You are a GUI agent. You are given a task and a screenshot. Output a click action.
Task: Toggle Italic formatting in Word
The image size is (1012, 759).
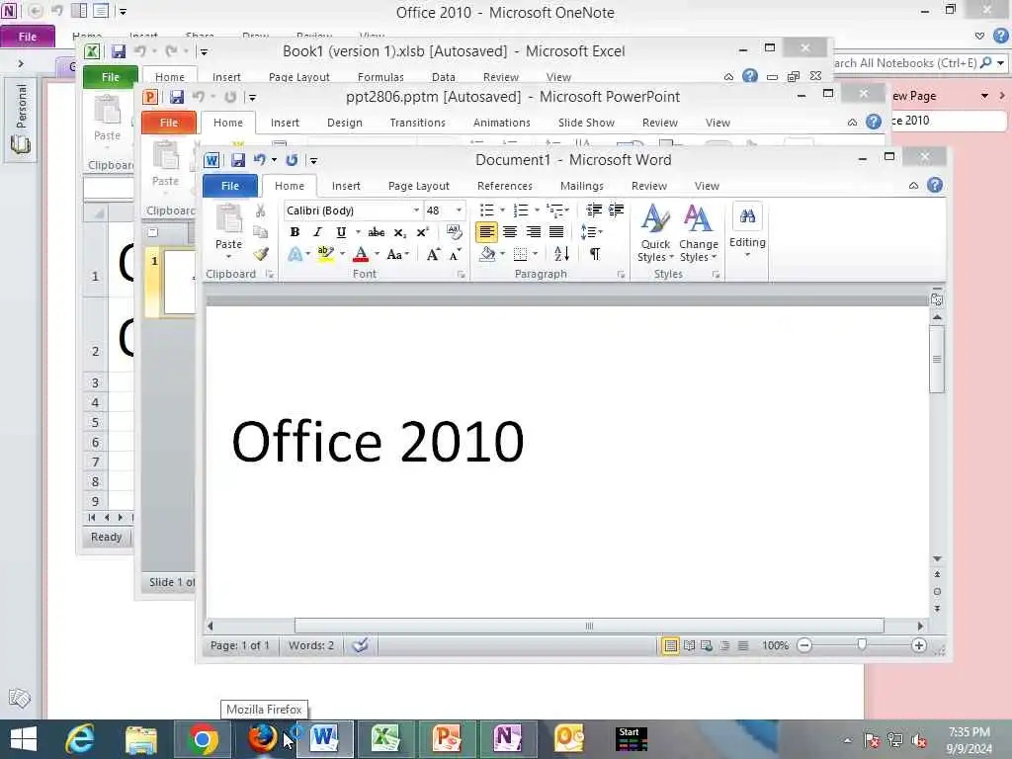coord(317,232)
